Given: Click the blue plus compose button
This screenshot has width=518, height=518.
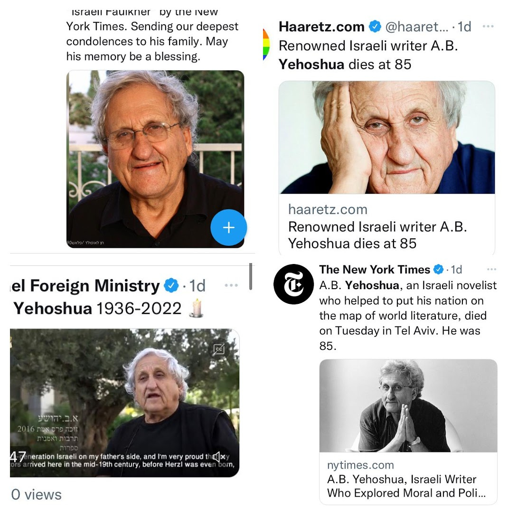Looking at the screenshot, I should [228, 227].
